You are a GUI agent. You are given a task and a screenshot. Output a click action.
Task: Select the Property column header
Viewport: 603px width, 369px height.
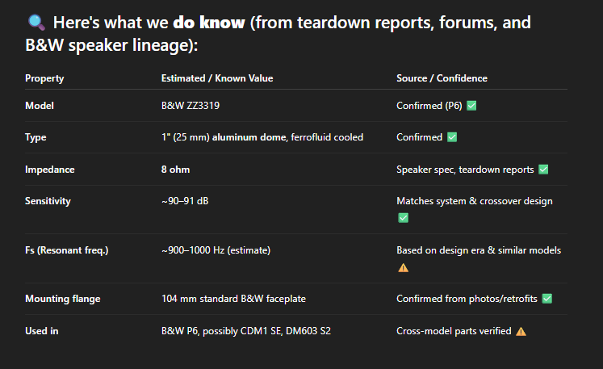point(44,78)
